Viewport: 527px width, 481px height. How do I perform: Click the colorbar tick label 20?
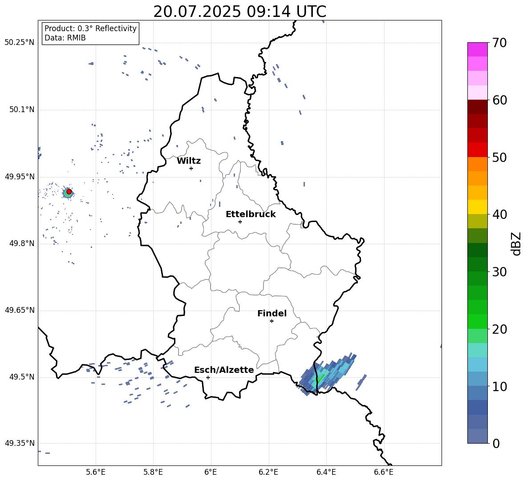click(x=499, y=329)
